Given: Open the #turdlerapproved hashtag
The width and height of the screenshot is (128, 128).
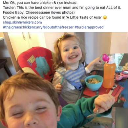Looking at the screenshot, I should [89, 27].
